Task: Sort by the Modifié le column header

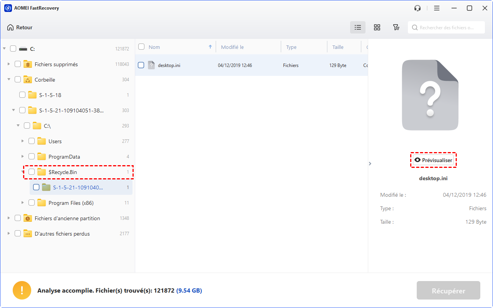Action: pos(233,47)
